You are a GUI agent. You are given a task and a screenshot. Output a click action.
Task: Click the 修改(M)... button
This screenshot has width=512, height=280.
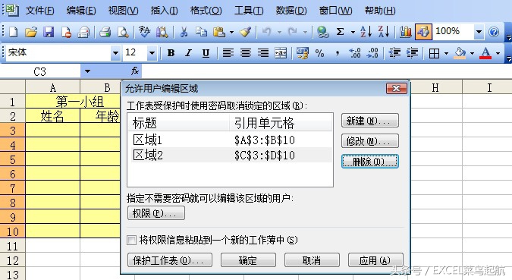(370, 141)
